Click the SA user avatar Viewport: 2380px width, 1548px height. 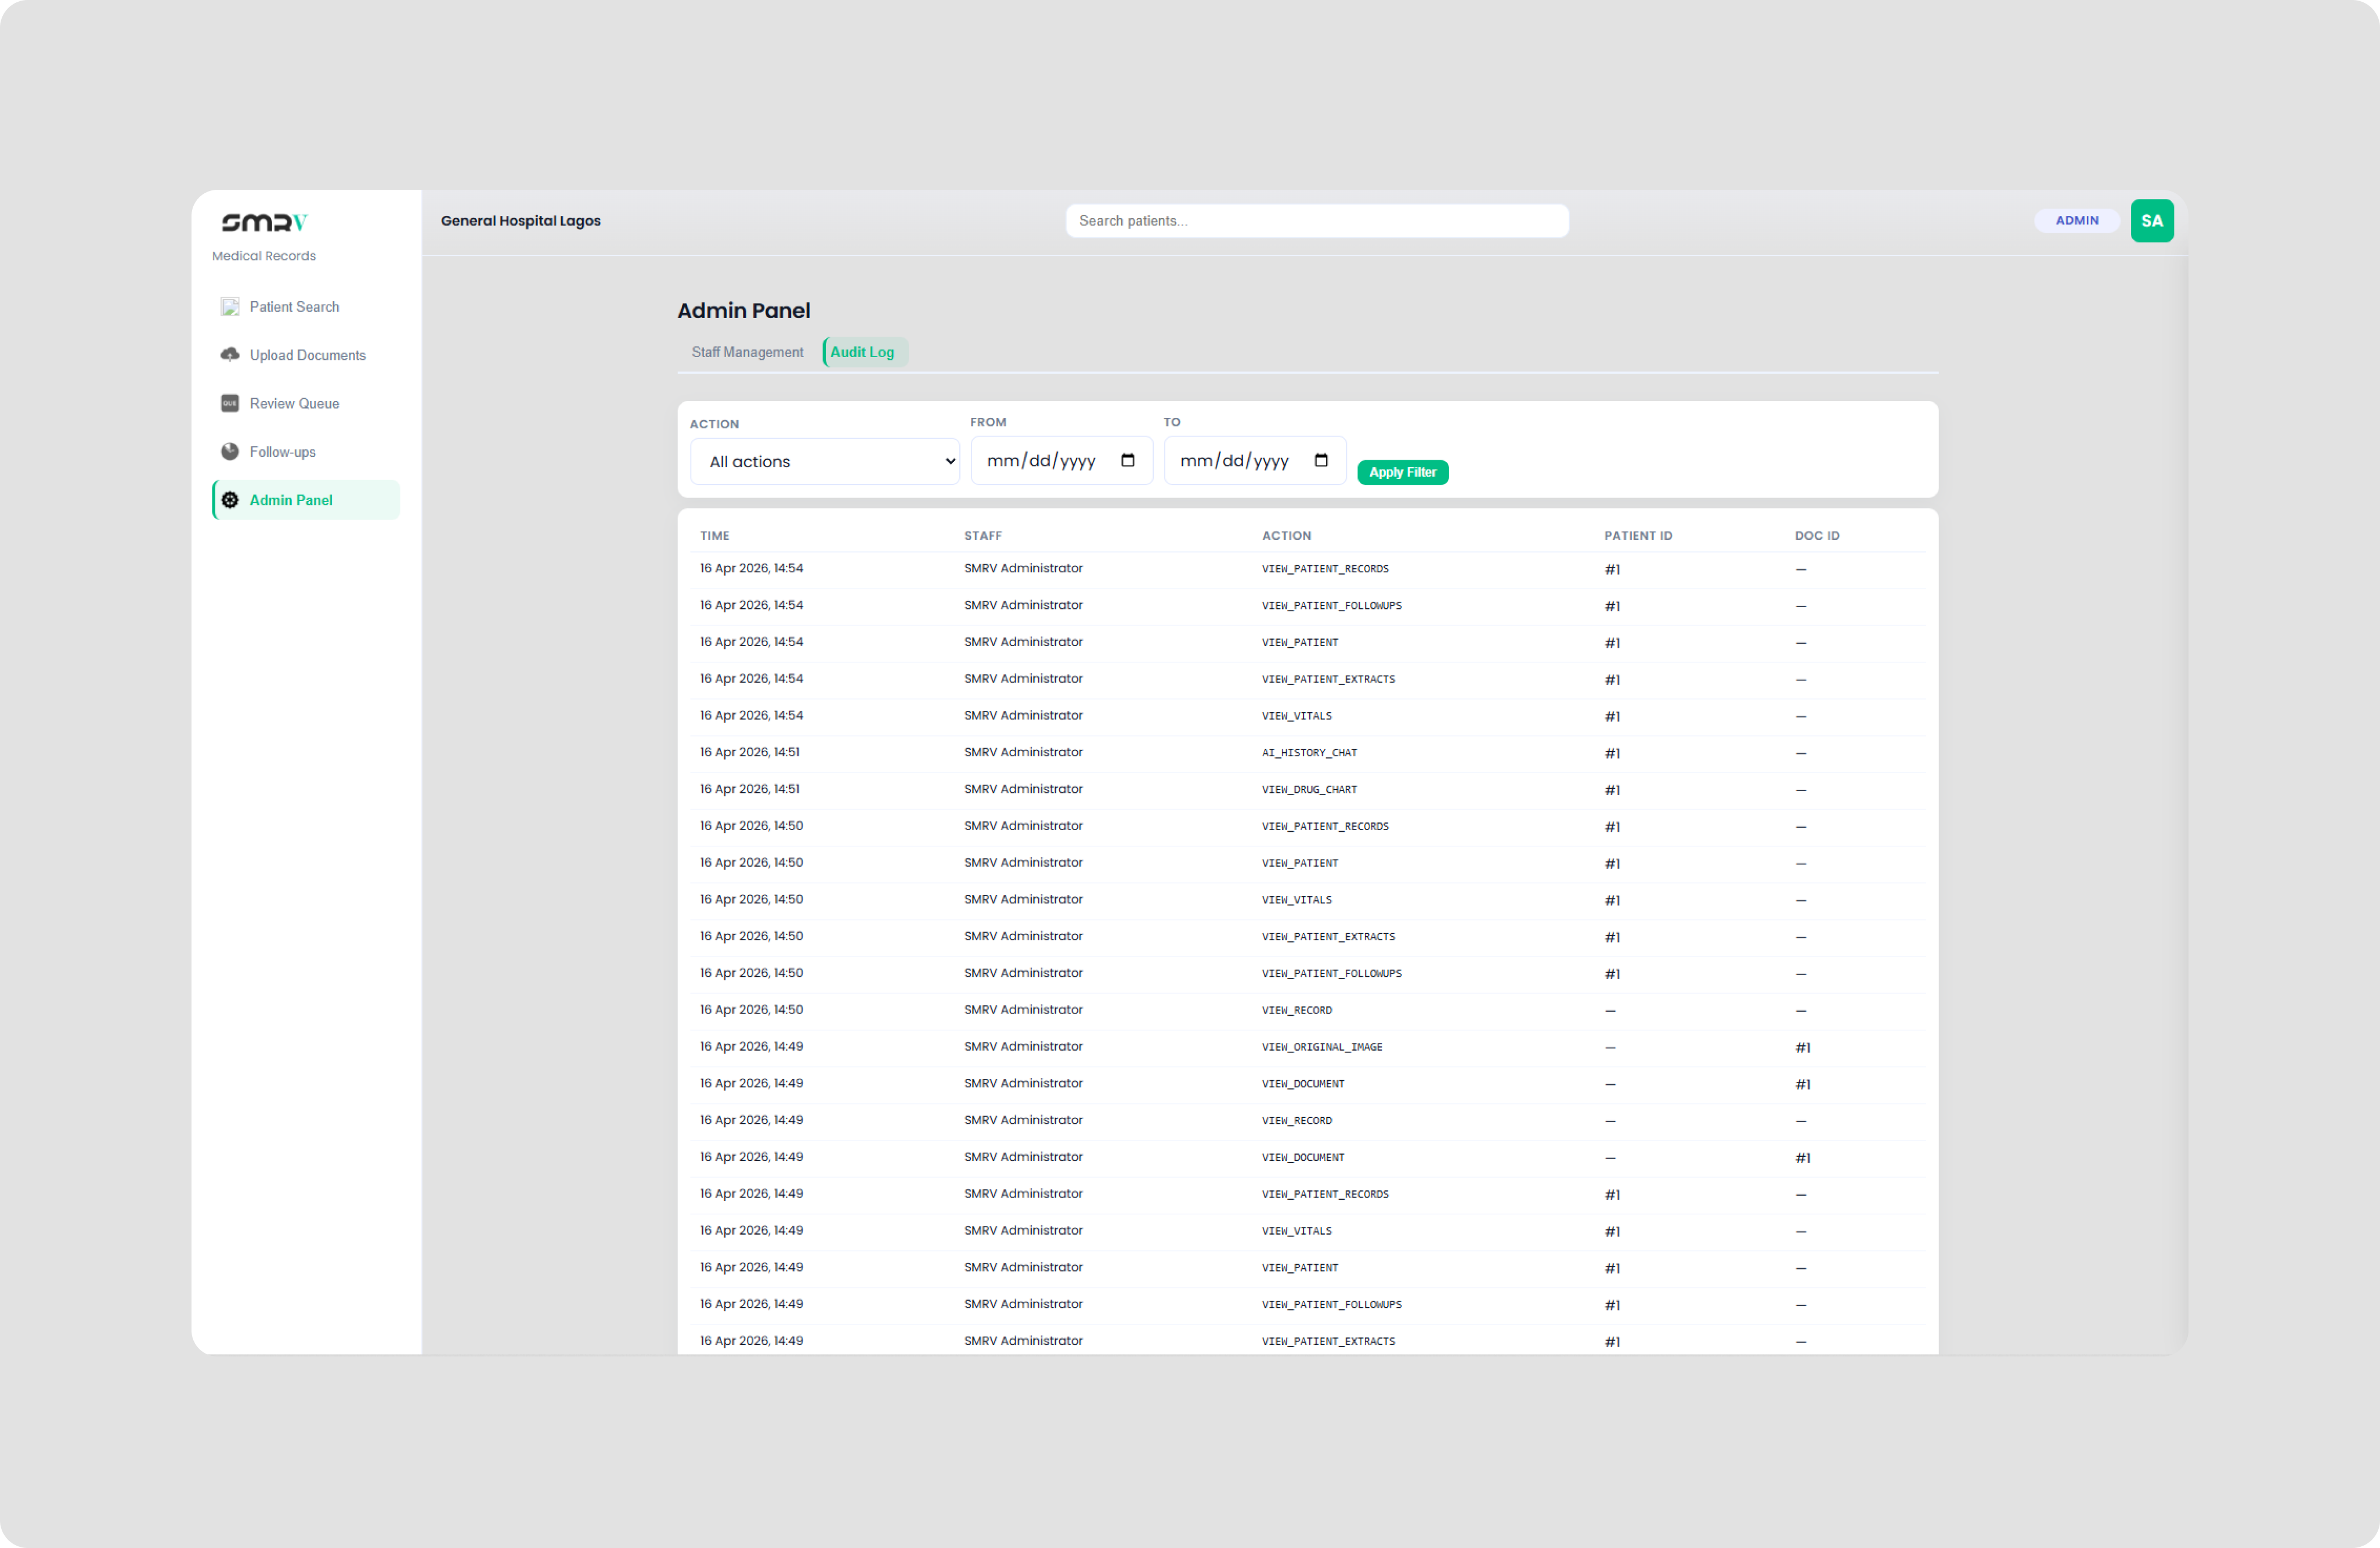pyautogui.click(x=2151, y=221)
